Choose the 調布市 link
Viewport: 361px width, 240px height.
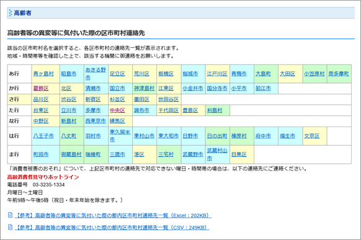click(x=141, y=110)
